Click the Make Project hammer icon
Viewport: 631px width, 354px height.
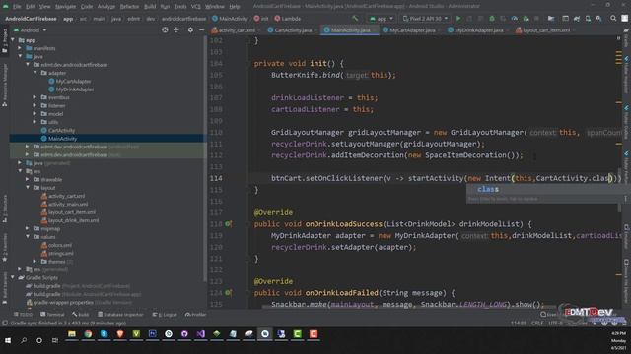click(x=355, y=19)
